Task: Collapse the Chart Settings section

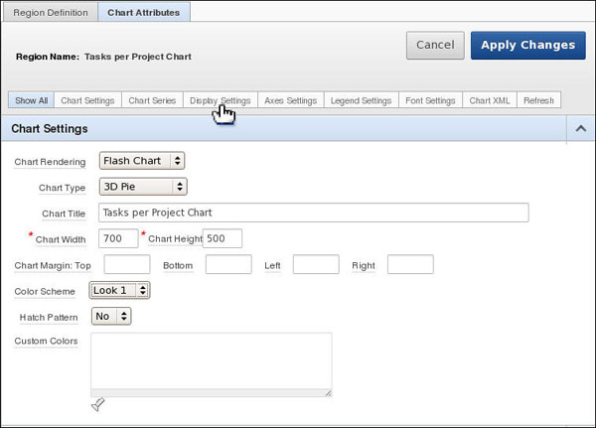Action: [579, 128]
